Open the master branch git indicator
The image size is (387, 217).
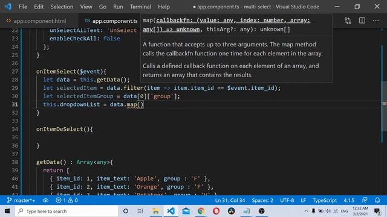click(x=21, y=200)
